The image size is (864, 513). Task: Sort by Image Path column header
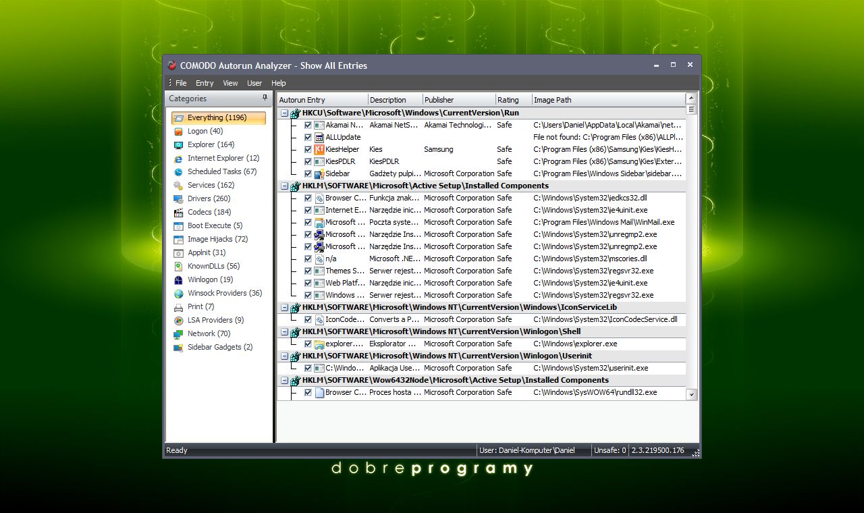[608, 100]
